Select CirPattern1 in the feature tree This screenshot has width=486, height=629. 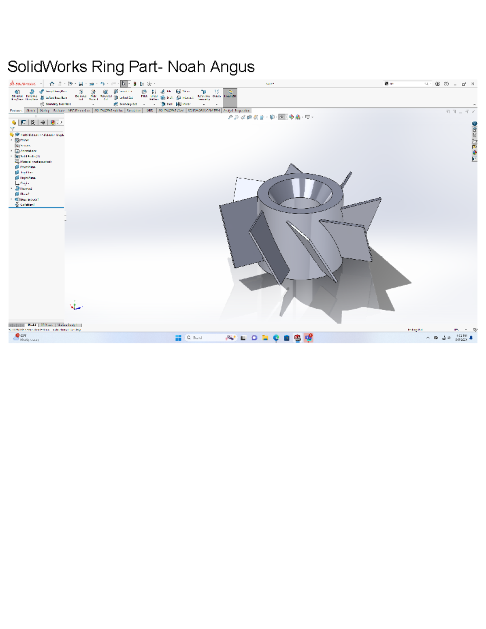pos(25,205)
